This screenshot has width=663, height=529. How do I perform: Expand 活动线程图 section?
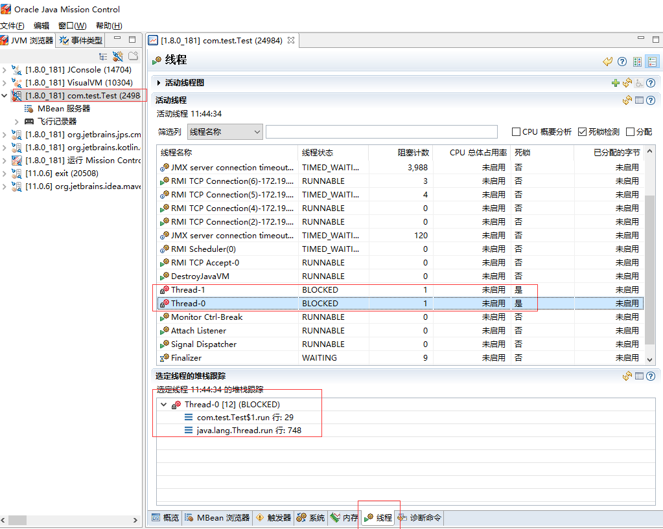tap(159, 83)
